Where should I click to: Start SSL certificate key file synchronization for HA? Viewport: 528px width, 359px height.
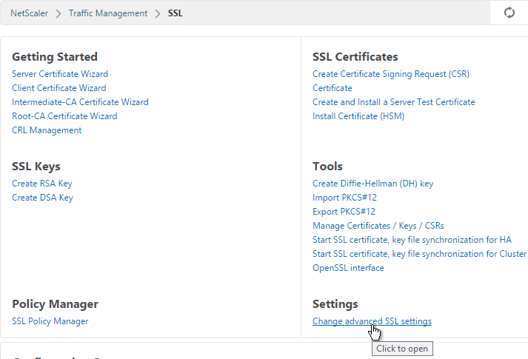[412, 240]
